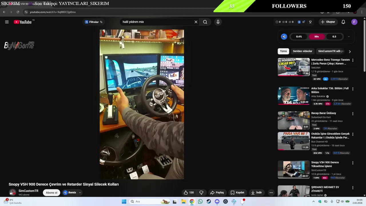Open Otobüs İşine Gireceklere video title
The width and height of the screenshot is (366, 206).
330,136
